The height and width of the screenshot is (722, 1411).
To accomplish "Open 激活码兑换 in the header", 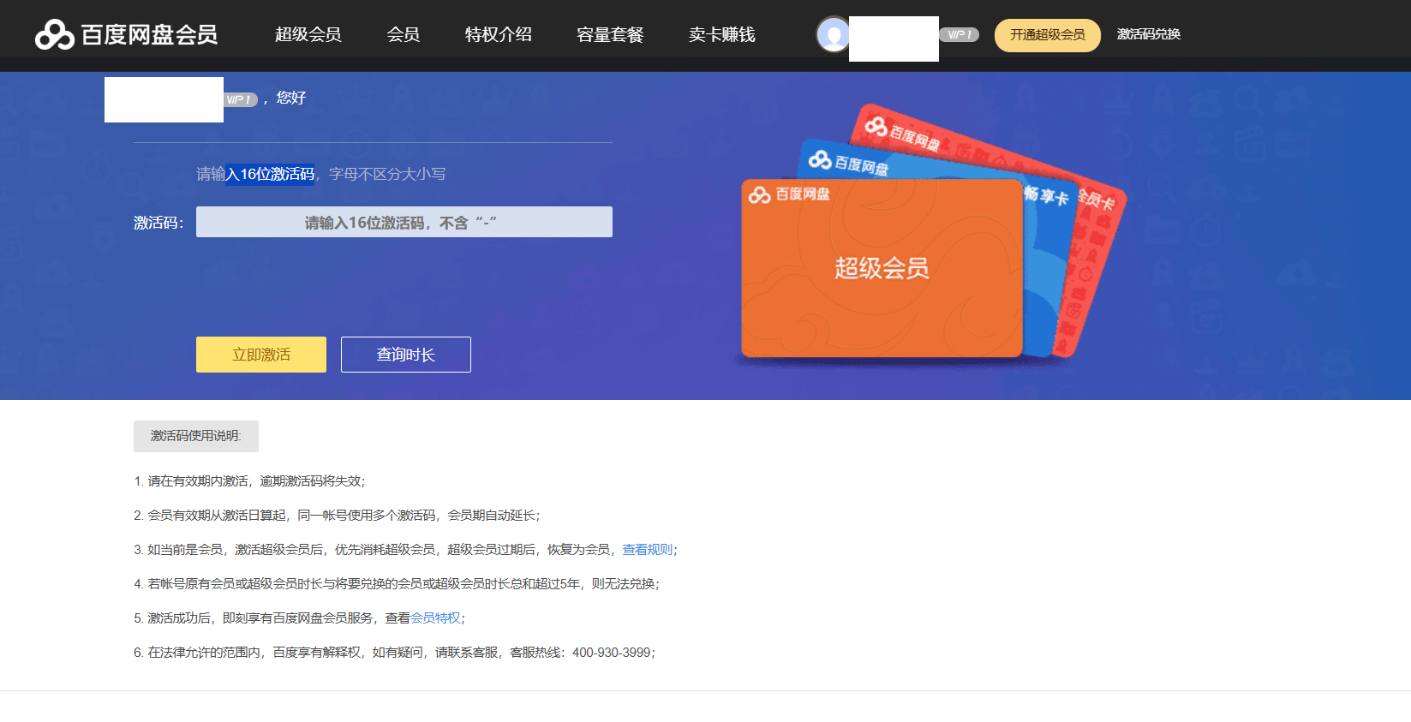I will (x=1149, y=34).
